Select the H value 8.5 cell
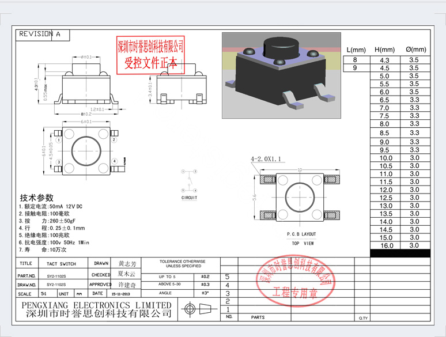The width and height of the screenshot is (446, 337). tap(385, 133)
